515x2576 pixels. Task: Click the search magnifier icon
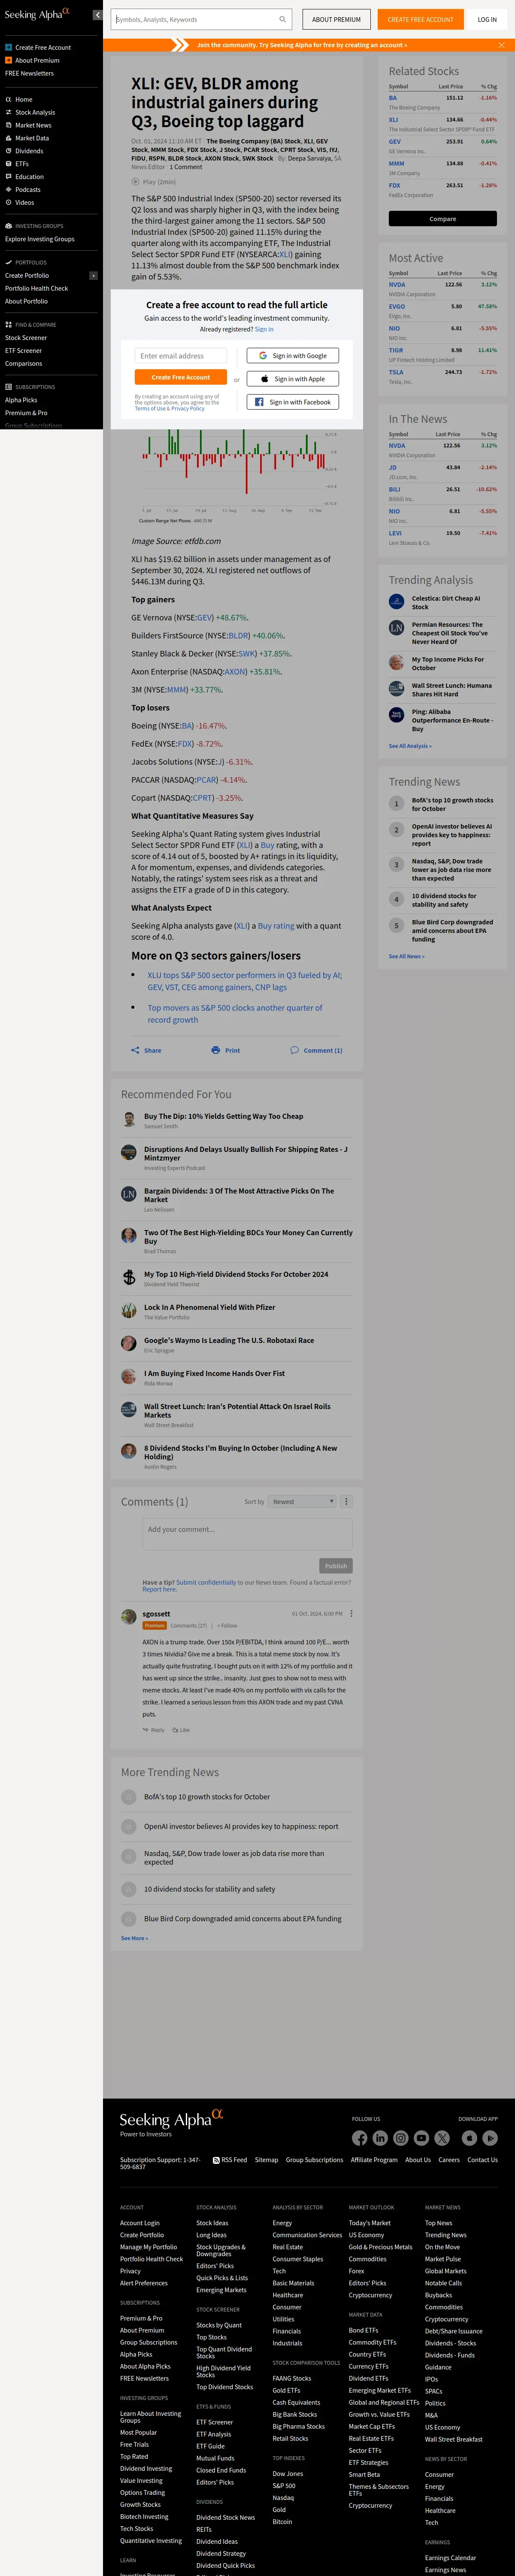point(282,19)
